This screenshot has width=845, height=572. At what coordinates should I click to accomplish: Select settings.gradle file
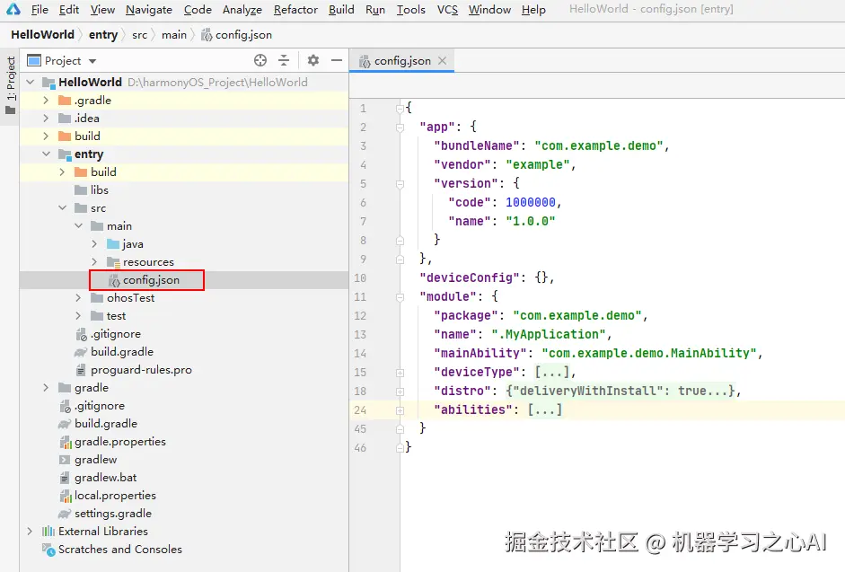[x=113, y=514]
